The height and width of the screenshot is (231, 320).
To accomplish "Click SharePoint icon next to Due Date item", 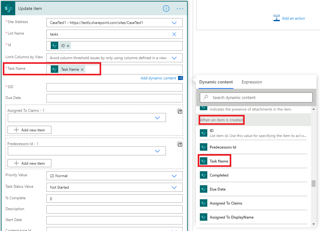I will click(204, 189).
